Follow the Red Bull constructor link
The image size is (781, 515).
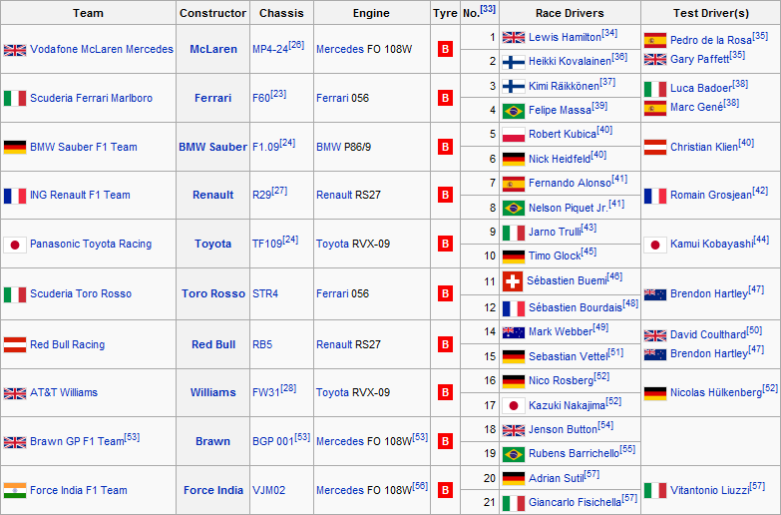(x=213, y=344)
